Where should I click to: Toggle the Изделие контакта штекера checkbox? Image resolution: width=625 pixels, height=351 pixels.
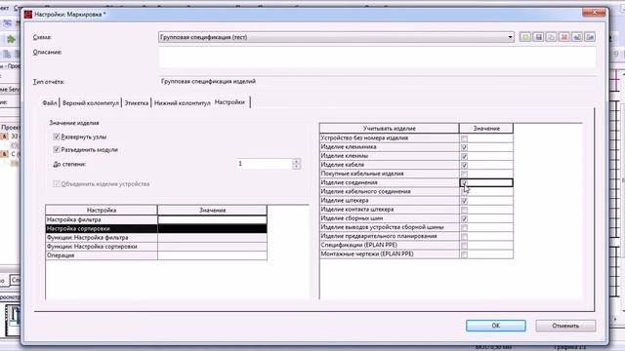pos(465,210)
